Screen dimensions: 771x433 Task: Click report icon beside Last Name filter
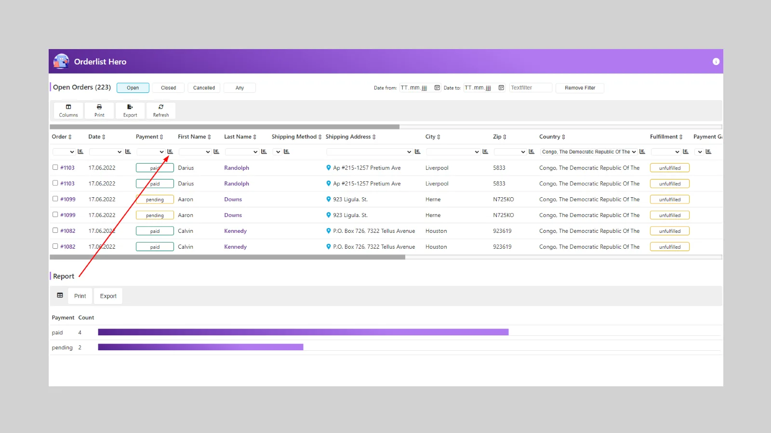pos(264,152)
